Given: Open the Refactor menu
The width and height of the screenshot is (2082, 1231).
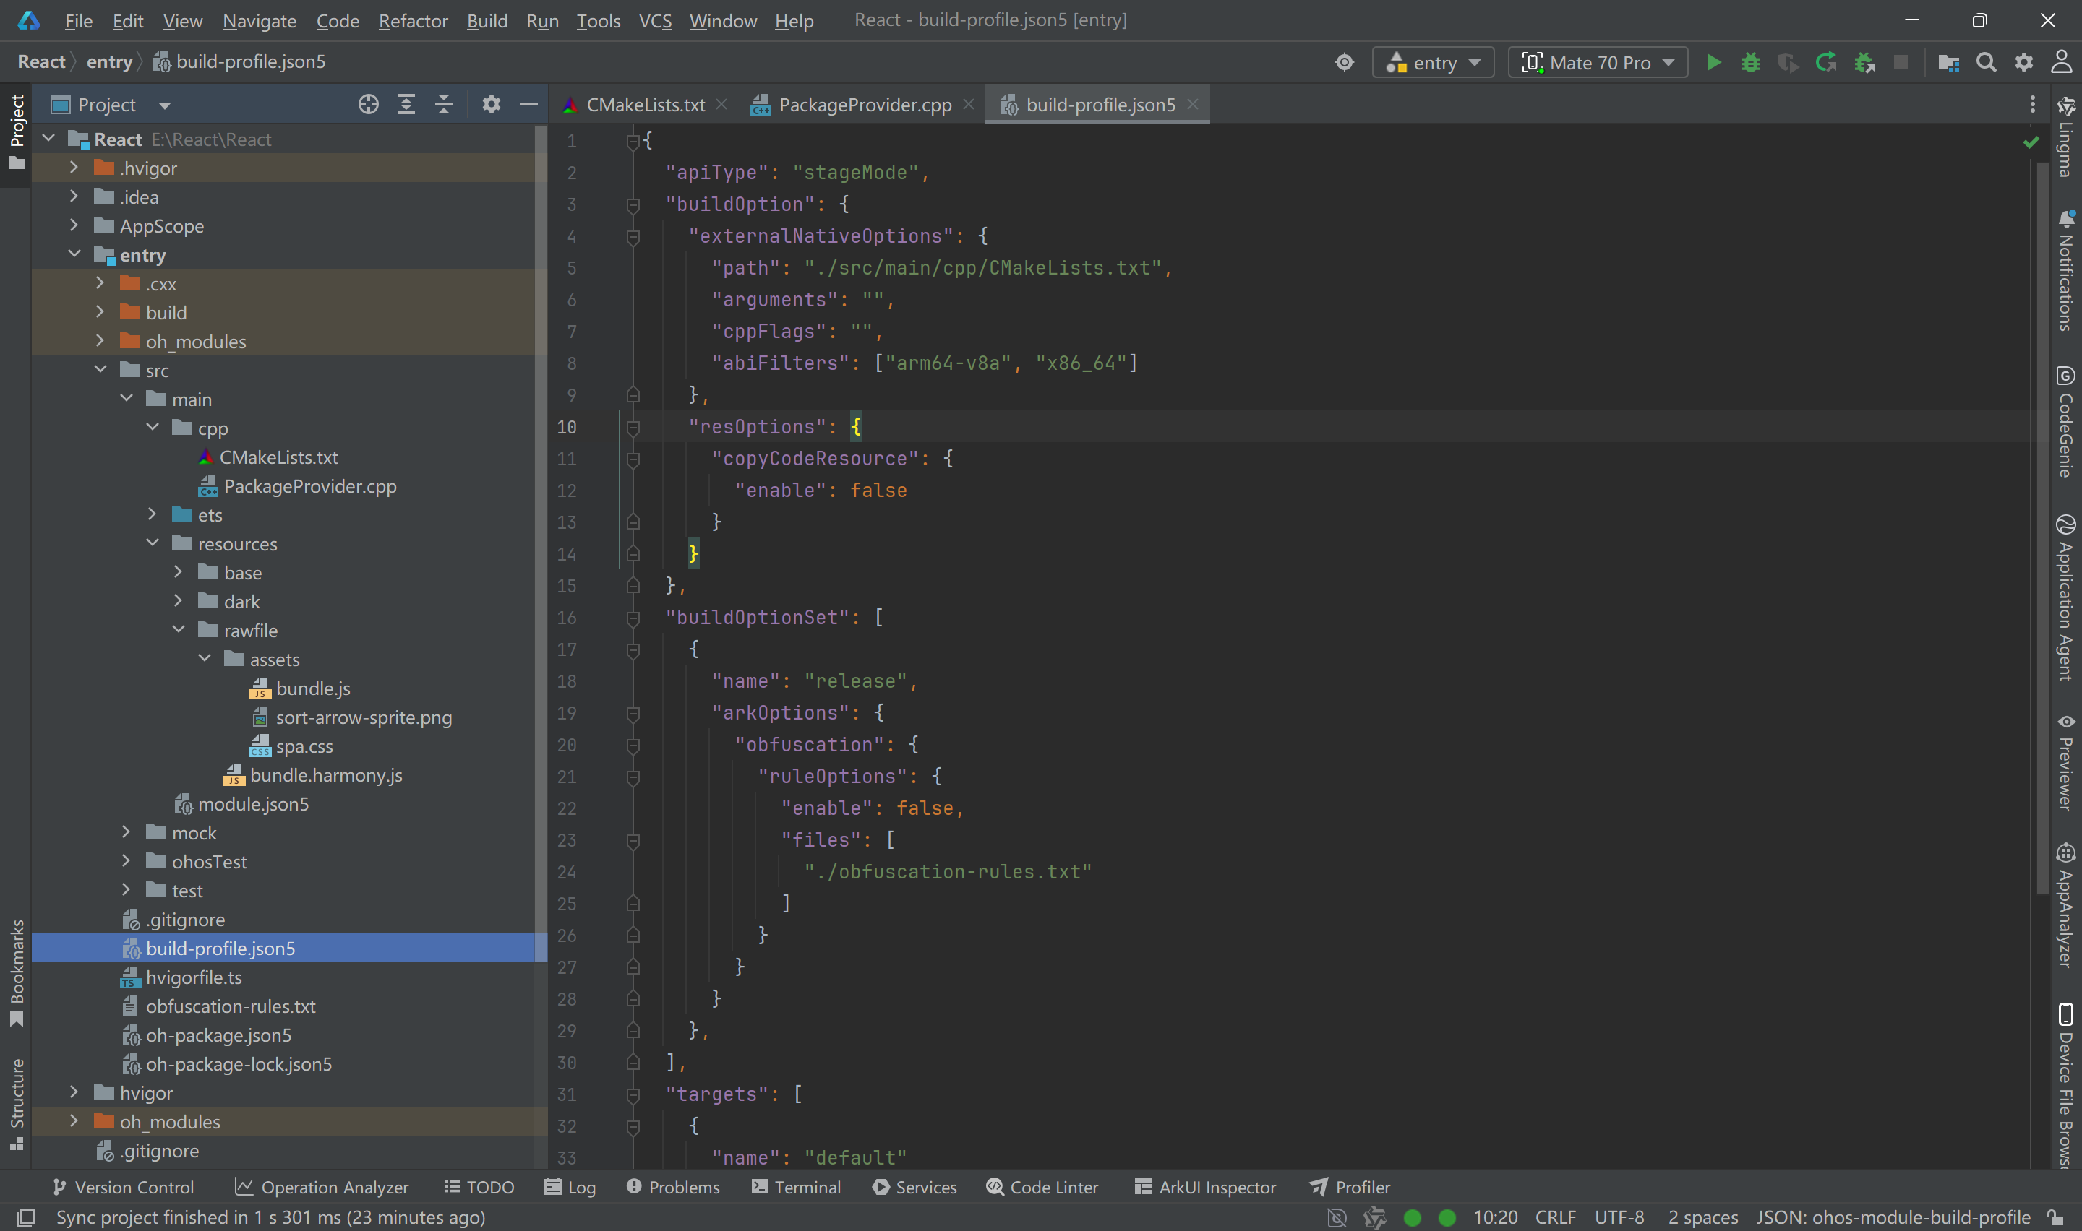Looking at the screenshot, I should 412,21.
